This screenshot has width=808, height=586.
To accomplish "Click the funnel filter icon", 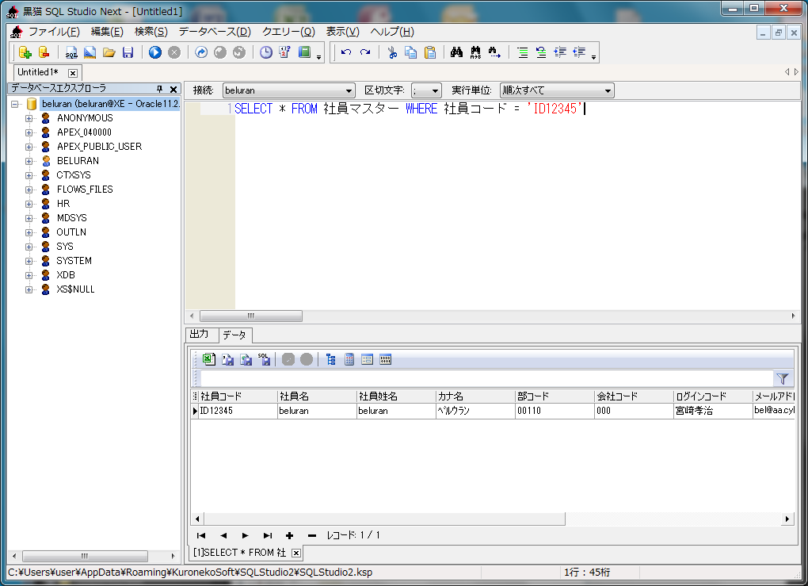I will coord(783,378).
